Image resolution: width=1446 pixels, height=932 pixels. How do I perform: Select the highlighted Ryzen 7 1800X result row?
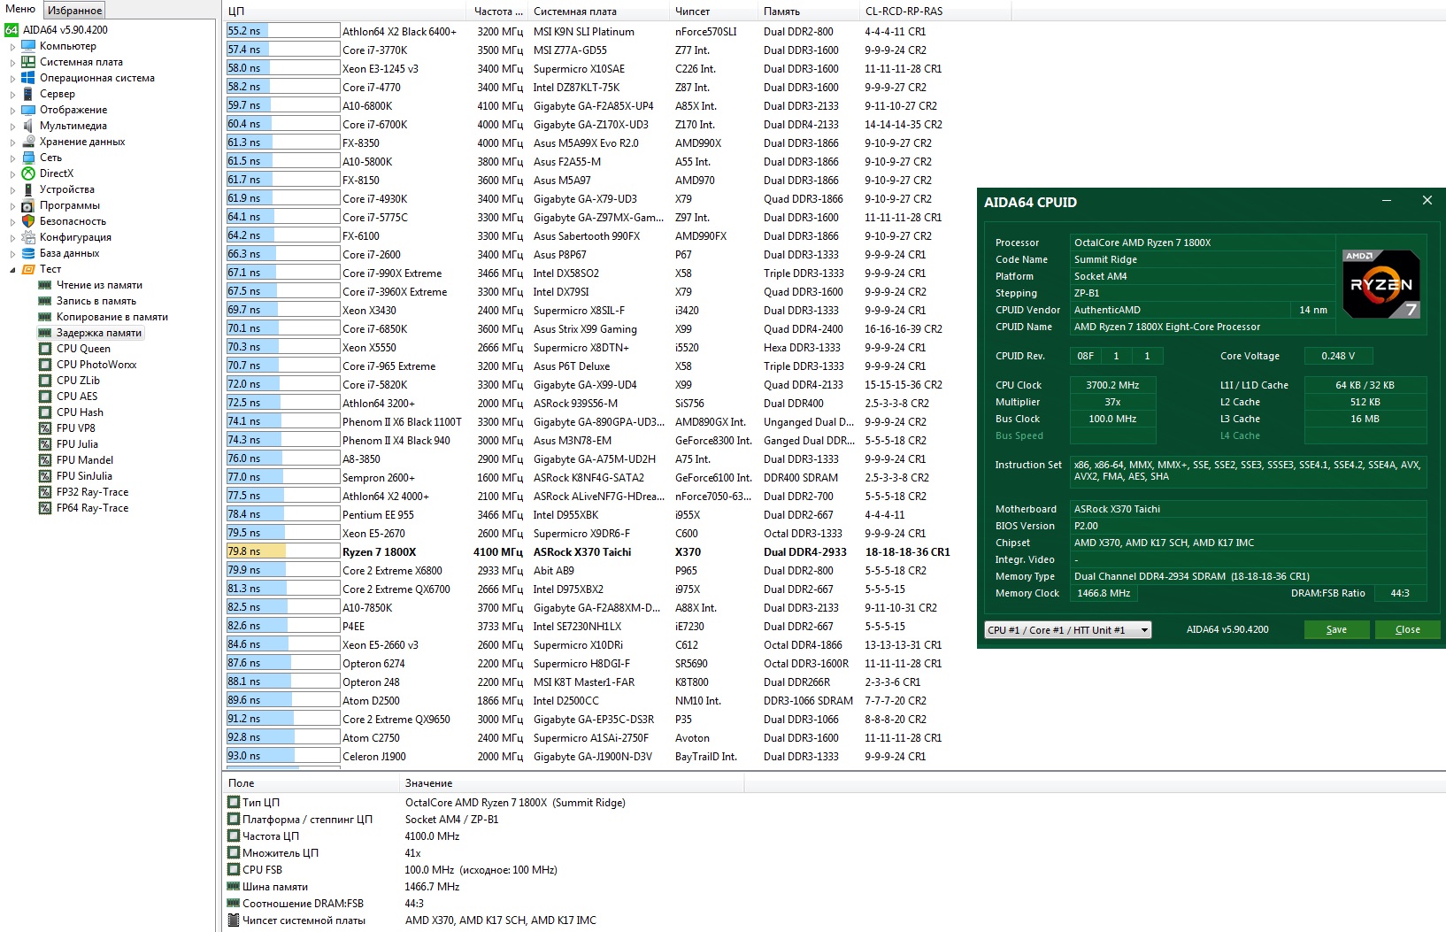[x=588, y=552]
